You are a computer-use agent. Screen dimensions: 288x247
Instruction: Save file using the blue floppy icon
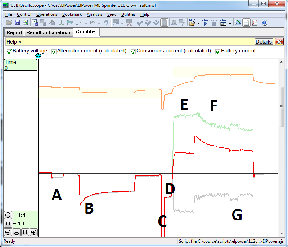tap(17, 23)
